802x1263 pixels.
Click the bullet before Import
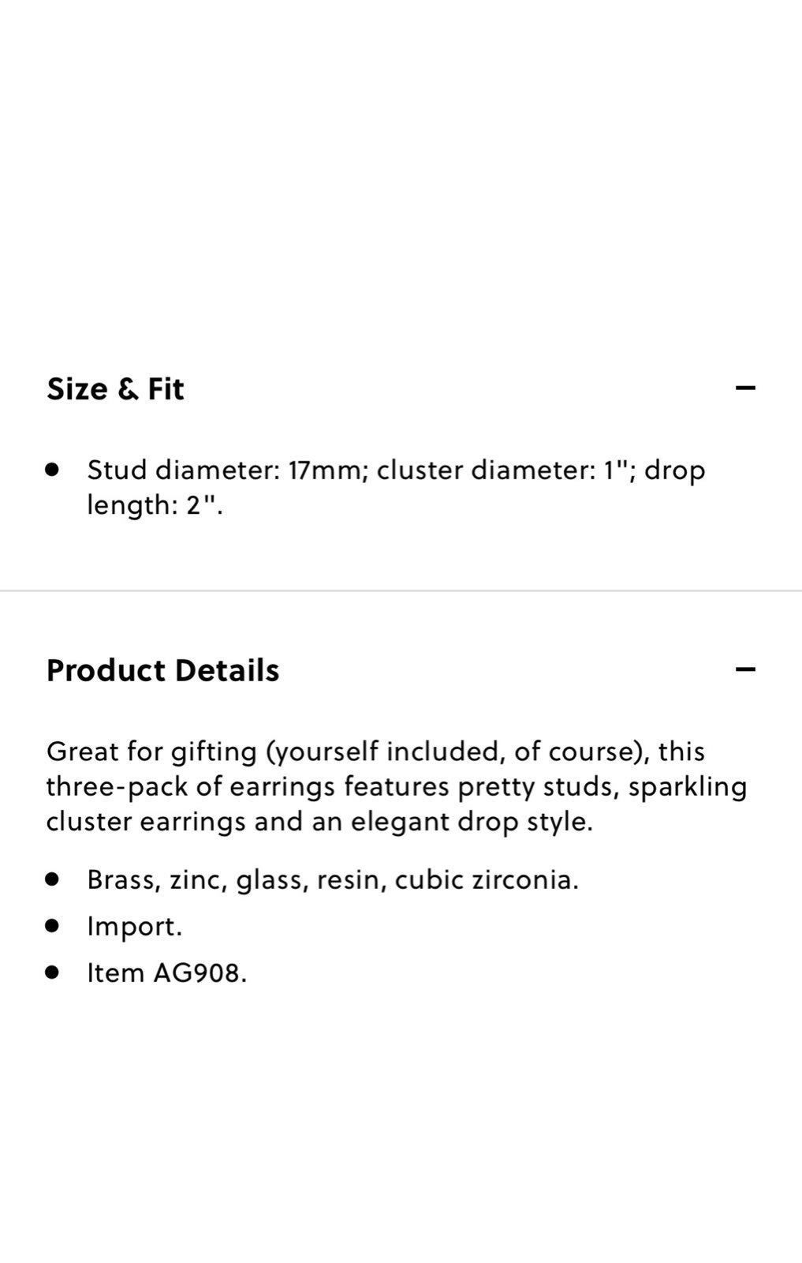pos(53,925)
